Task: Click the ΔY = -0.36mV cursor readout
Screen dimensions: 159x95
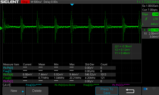Action: point(123,46)
